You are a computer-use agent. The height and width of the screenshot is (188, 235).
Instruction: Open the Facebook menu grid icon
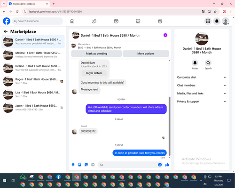click(x=208, y=21)
